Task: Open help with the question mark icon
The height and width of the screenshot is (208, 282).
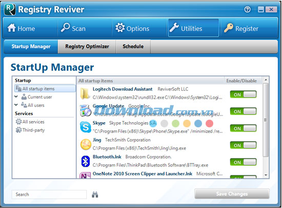Action: coord(248,9)
